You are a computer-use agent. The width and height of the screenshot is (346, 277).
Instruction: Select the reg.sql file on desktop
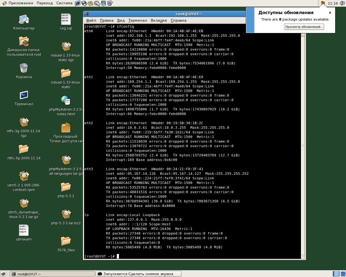coord(66,19)
